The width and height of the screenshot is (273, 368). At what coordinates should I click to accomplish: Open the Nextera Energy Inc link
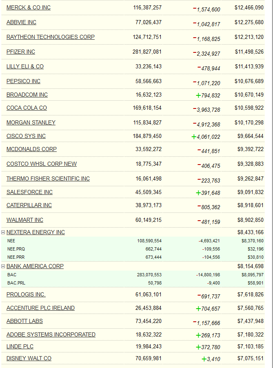pos(36,233)
